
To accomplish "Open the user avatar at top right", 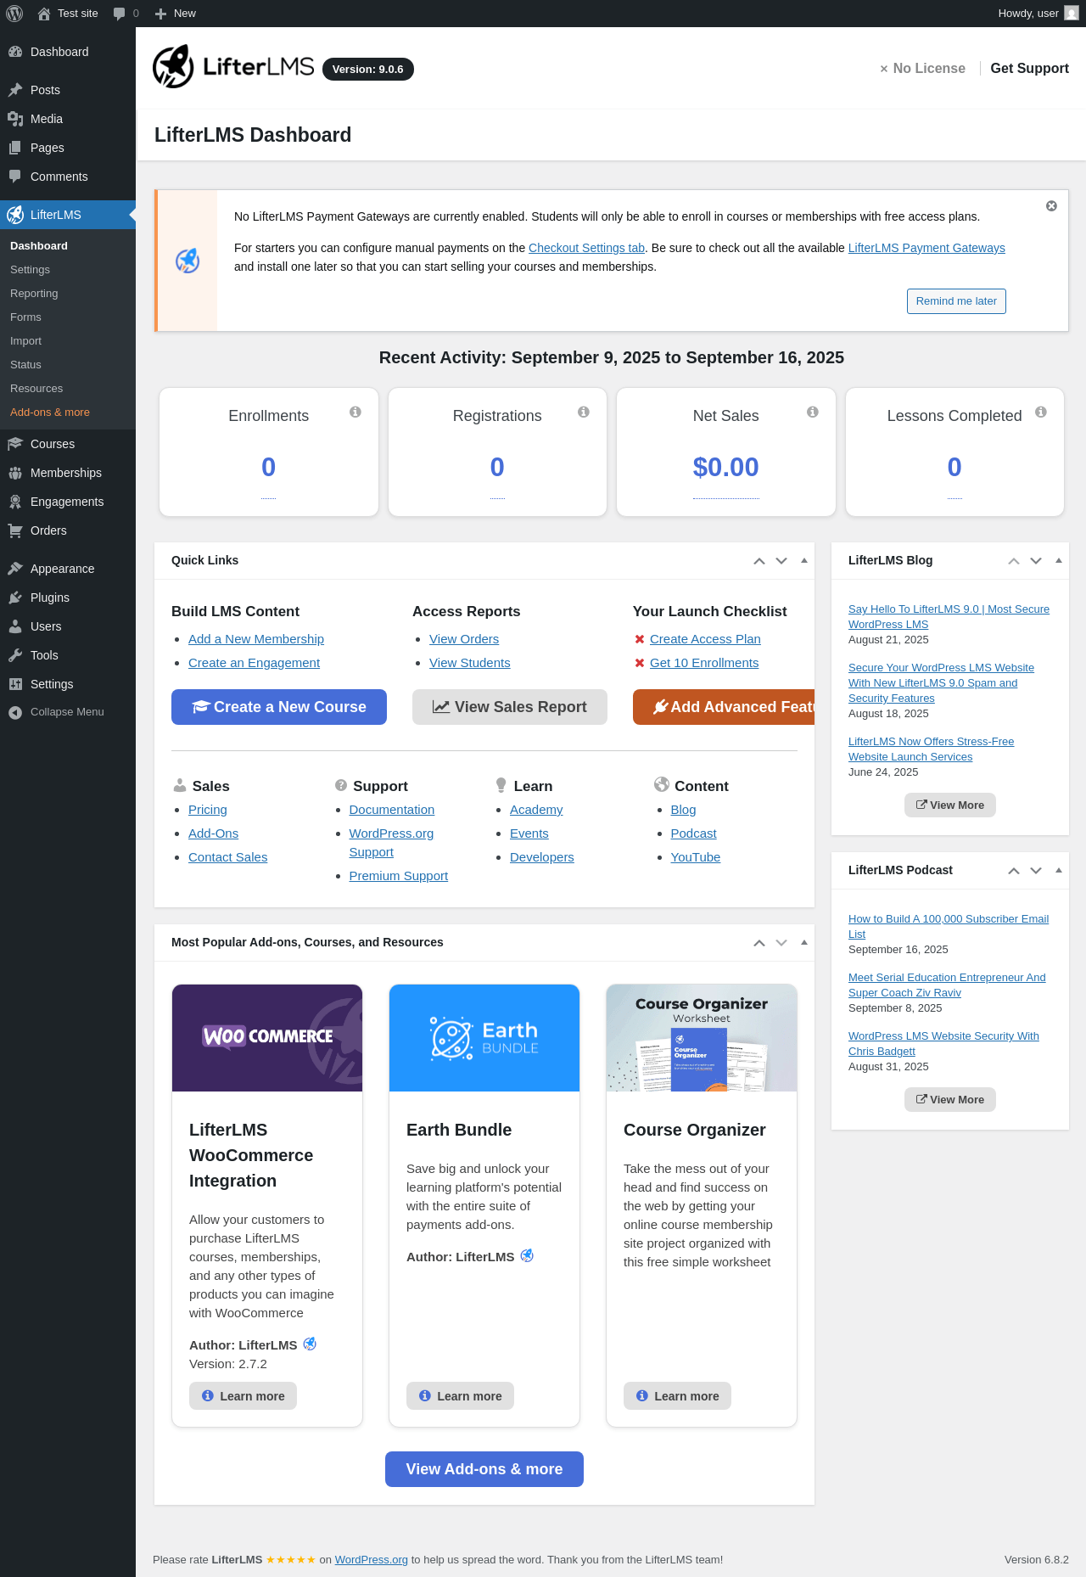I will tap(1072, 14).
